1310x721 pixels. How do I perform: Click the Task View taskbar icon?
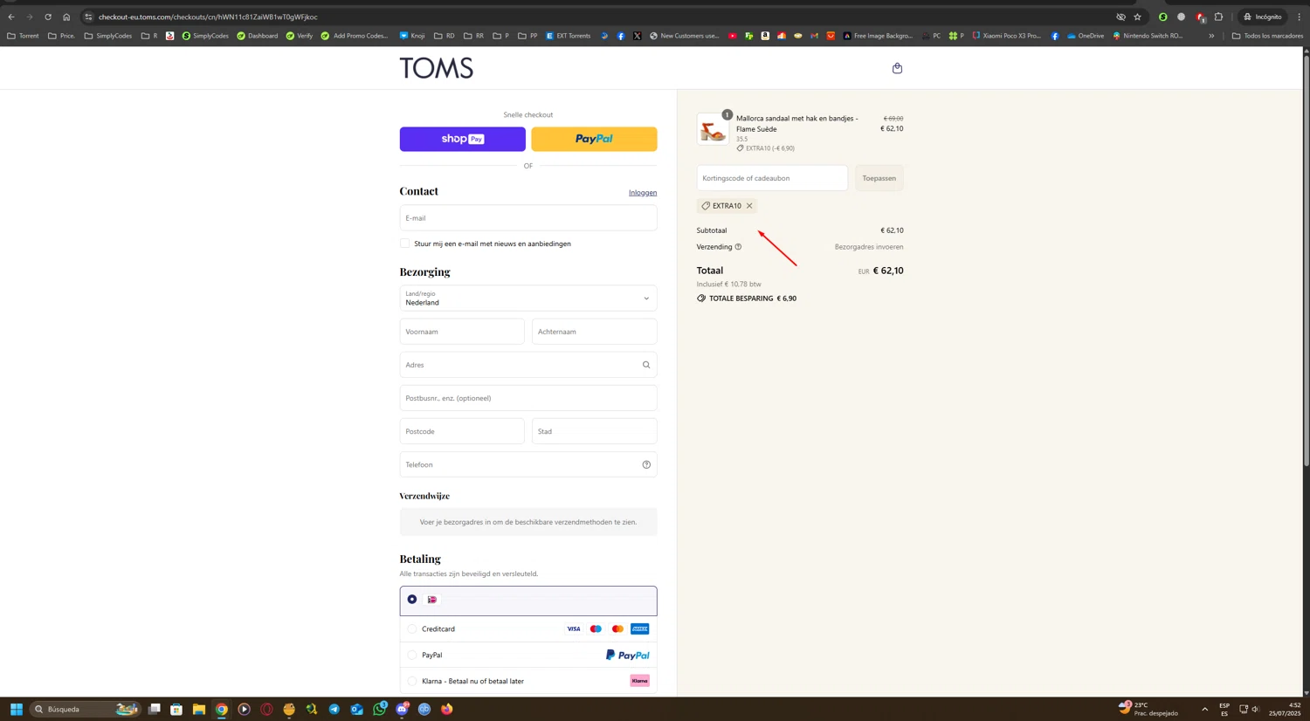tap(154, 709)
